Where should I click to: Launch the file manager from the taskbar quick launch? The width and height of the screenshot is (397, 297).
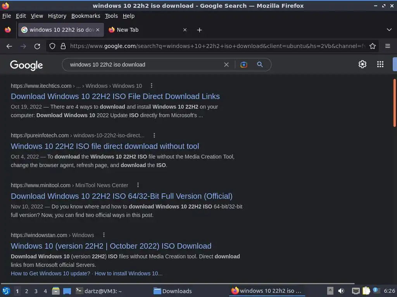tap(56, 291)
